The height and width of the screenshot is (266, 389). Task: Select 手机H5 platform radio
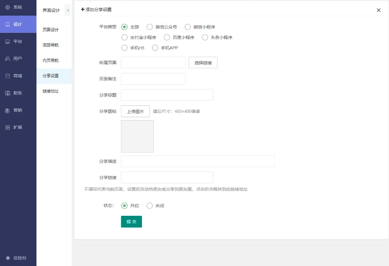point(124,48)
